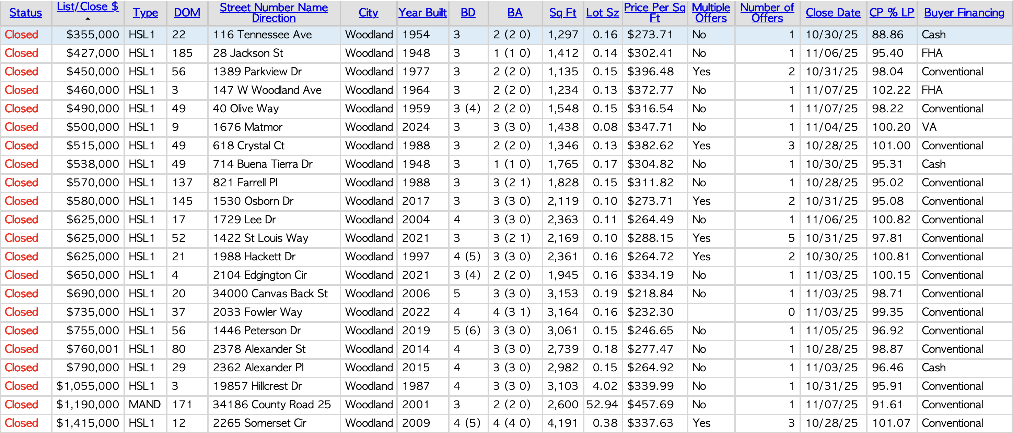Select the 116 Tennessee Ave row
This screenshot has height=433, width=1013.
point(262,35)
